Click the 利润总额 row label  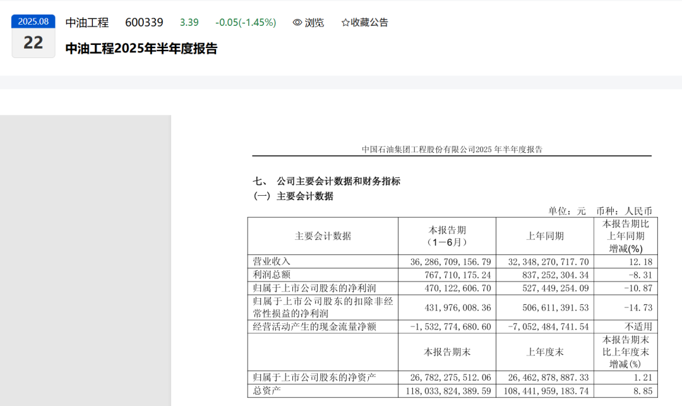point(272,274)
